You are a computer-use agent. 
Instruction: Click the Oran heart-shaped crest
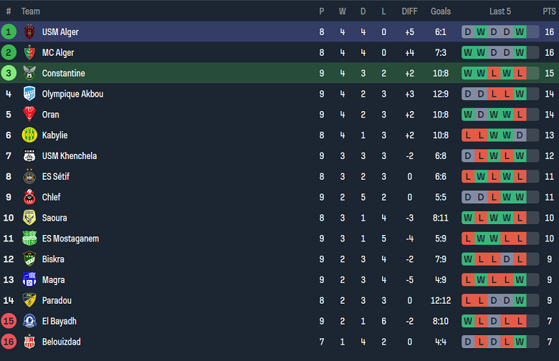(x=29, y=115)
